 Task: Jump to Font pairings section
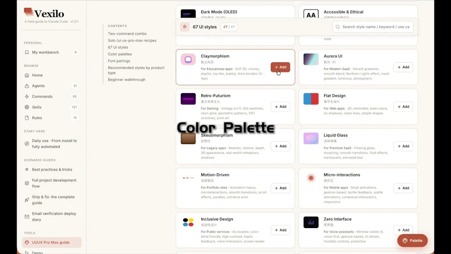(119, 61)
